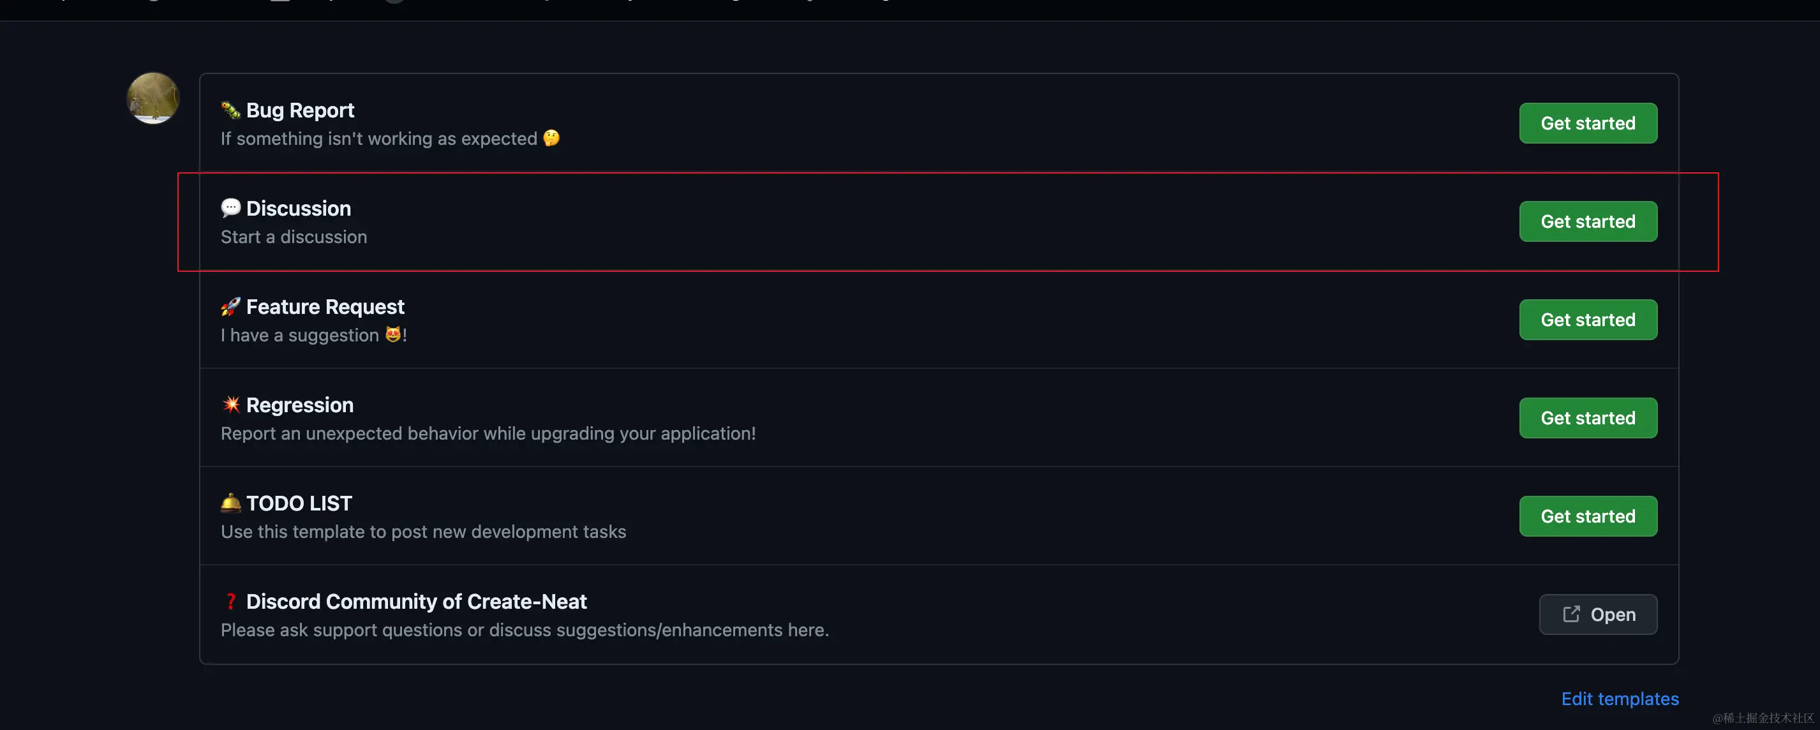Open the Edit templates link
Viewport: 1820px width, 730px height.
tap(1620, 698)
